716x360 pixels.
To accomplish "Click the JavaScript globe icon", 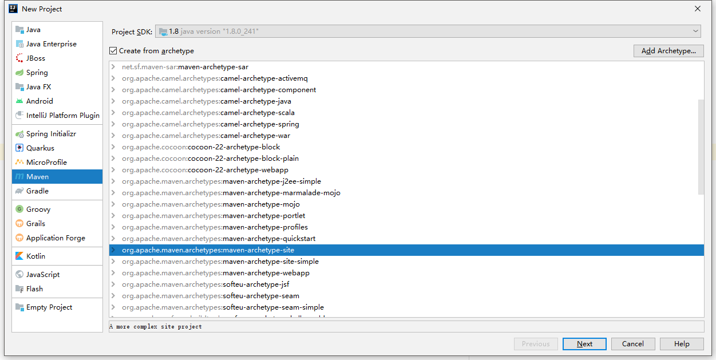I will tap(19, 275).
